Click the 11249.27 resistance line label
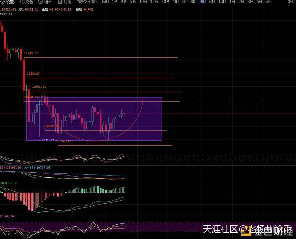 [x=31, y=53]
